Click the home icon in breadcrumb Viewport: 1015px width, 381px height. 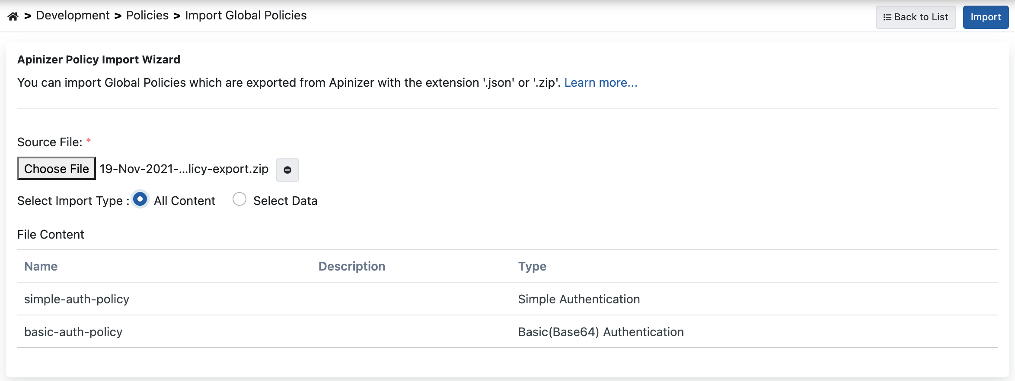click(x=13, y=16)
